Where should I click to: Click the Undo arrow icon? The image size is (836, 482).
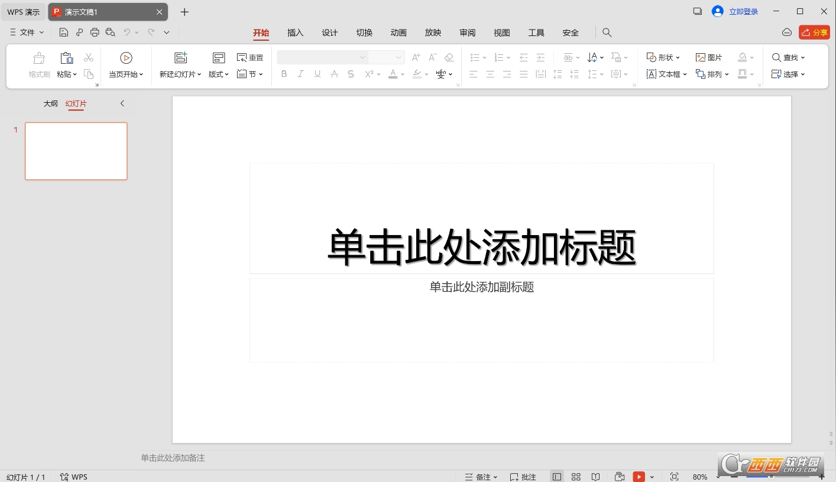pyautogui.click(x=127, y=32)
